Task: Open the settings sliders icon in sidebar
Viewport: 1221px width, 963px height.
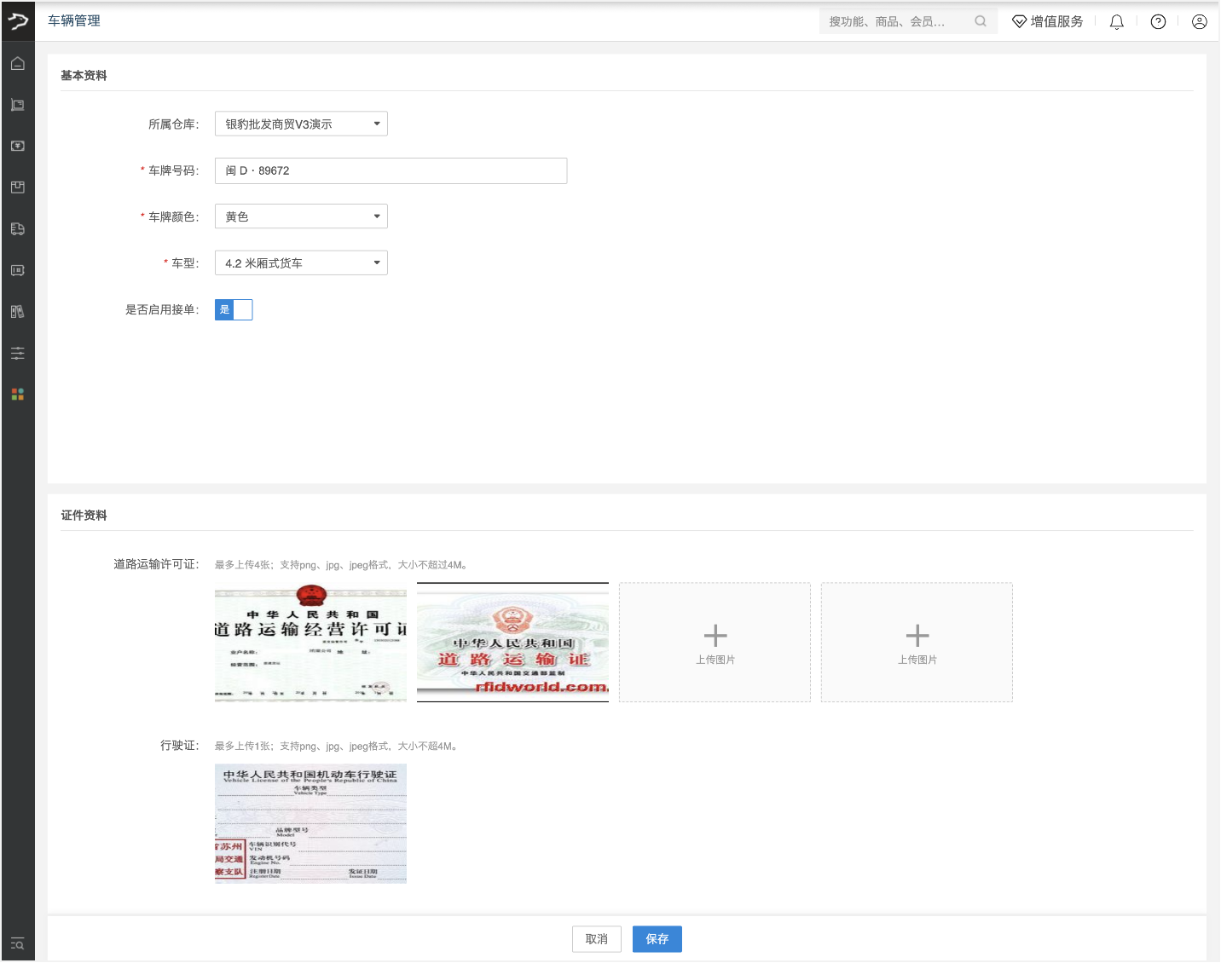Action: click(x=17, y=353)
